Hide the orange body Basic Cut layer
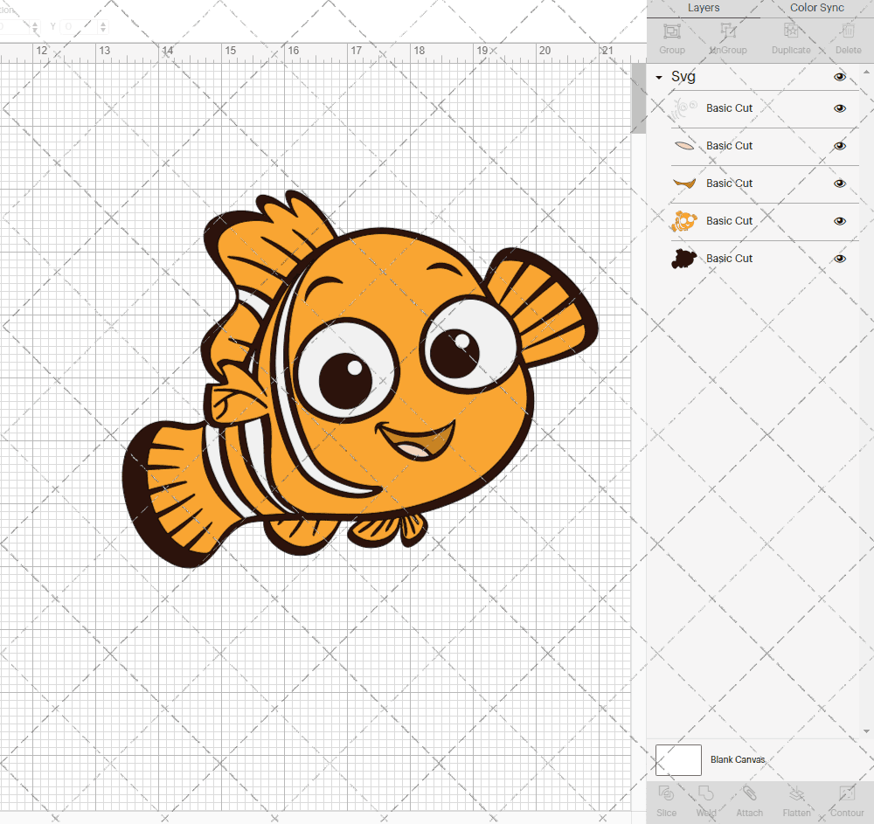This screenshot has width=874, height=824. [x=839, y=221]
